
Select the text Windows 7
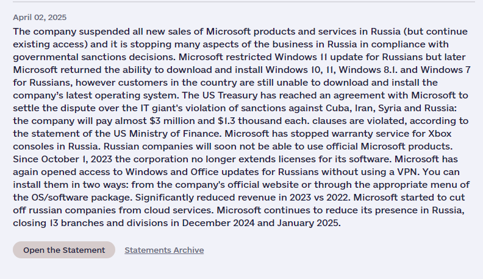tap(446, 70)
